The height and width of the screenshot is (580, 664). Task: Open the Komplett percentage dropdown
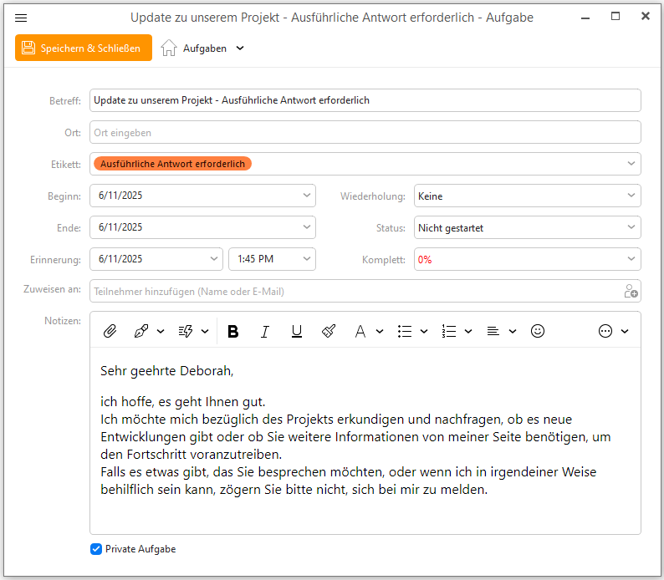pyautogui.click(x=527, y=259)
